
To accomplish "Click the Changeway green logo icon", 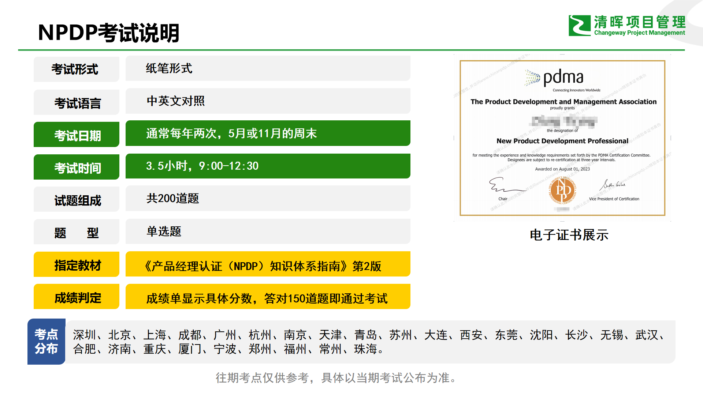I will [x=579, y=25].
